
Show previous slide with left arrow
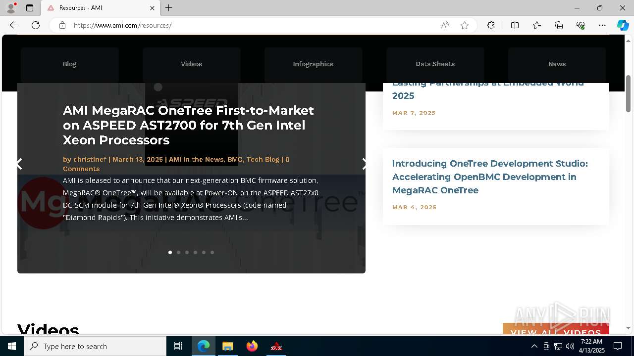click(x=19, y=164)
